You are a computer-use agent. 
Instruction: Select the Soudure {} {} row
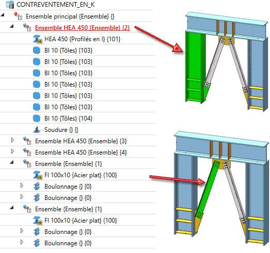(x=61, y=130)
